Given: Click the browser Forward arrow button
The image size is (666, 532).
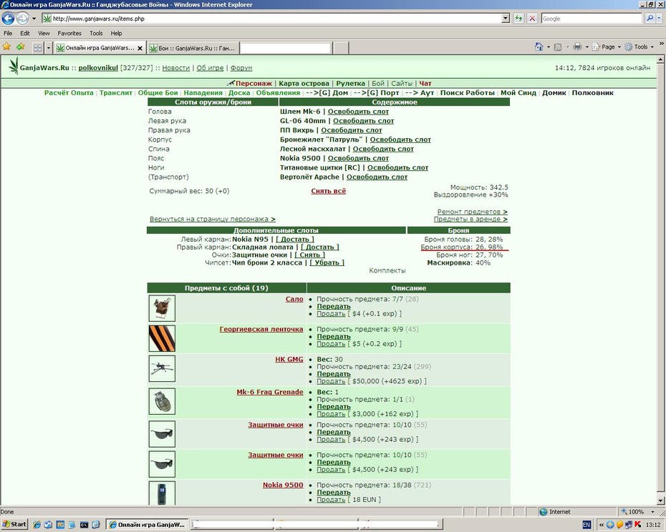Looking at the screenshot, I should [x=22, y=19].
